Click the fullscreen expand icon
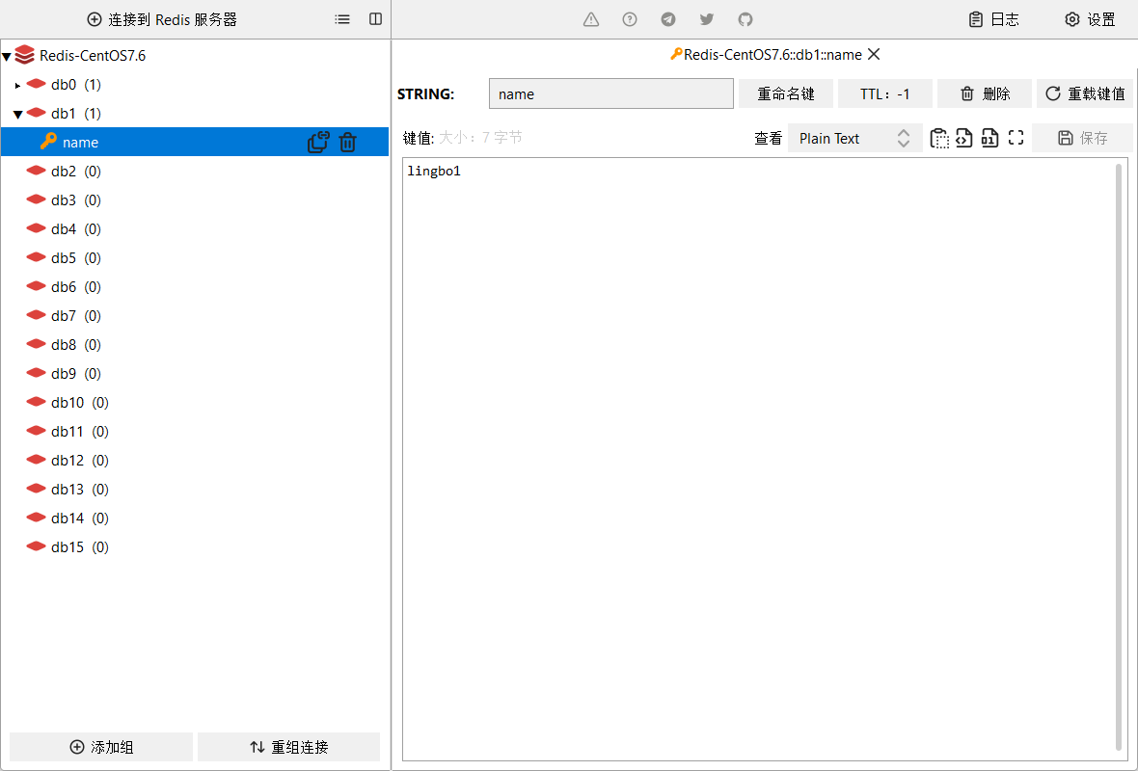Image resolution: width=1138 pixels, height=771 pixels. coord(1016,138)
